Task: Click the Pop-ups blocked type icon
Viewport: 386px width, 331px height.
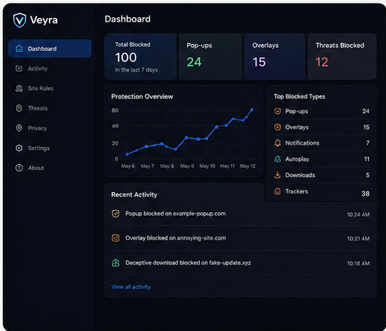Action: [277, 111]
